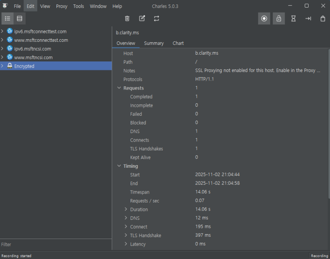This screenshot has height=259, width=330.
Task: Switch to Sequence view icon
Action: (20, 19)
